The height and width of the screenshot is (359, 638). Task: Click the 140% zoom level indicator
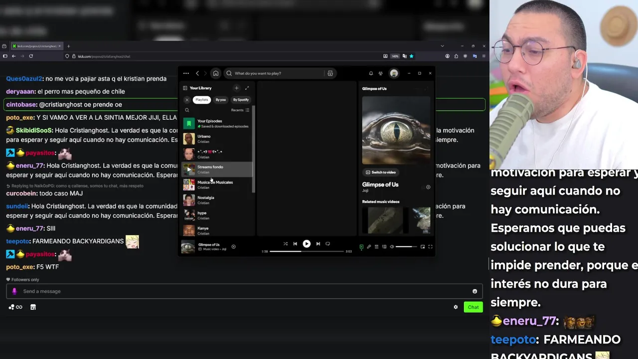tap(395, 56)
